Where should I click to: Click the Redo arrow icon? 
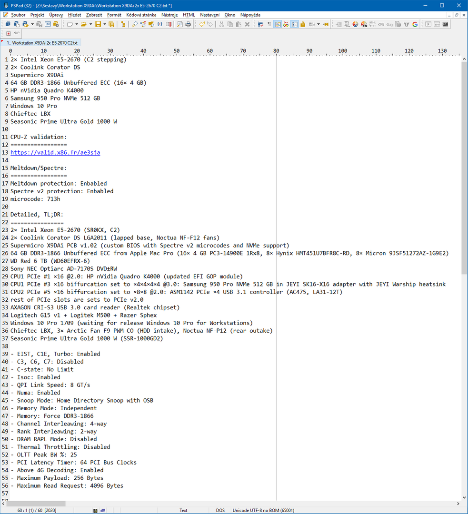pyautogui.click(x=210, y=24)
